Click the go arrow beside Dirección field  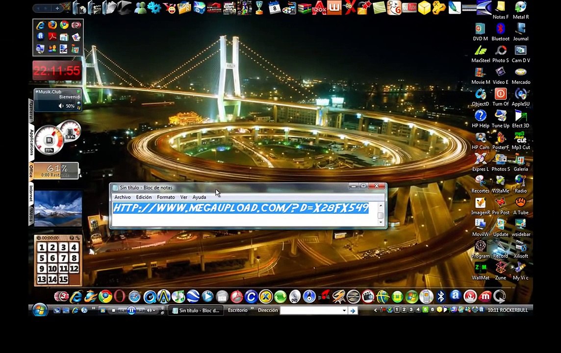click(353, 310)
